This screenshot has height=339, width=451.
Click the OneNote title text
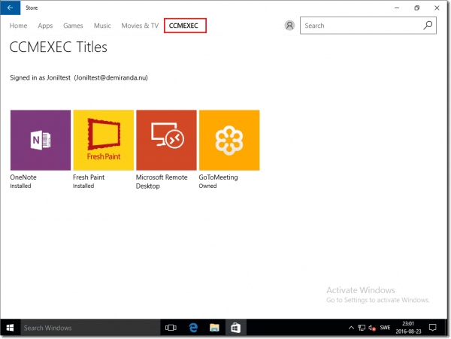pyautogui.click(x=23, y=177)
